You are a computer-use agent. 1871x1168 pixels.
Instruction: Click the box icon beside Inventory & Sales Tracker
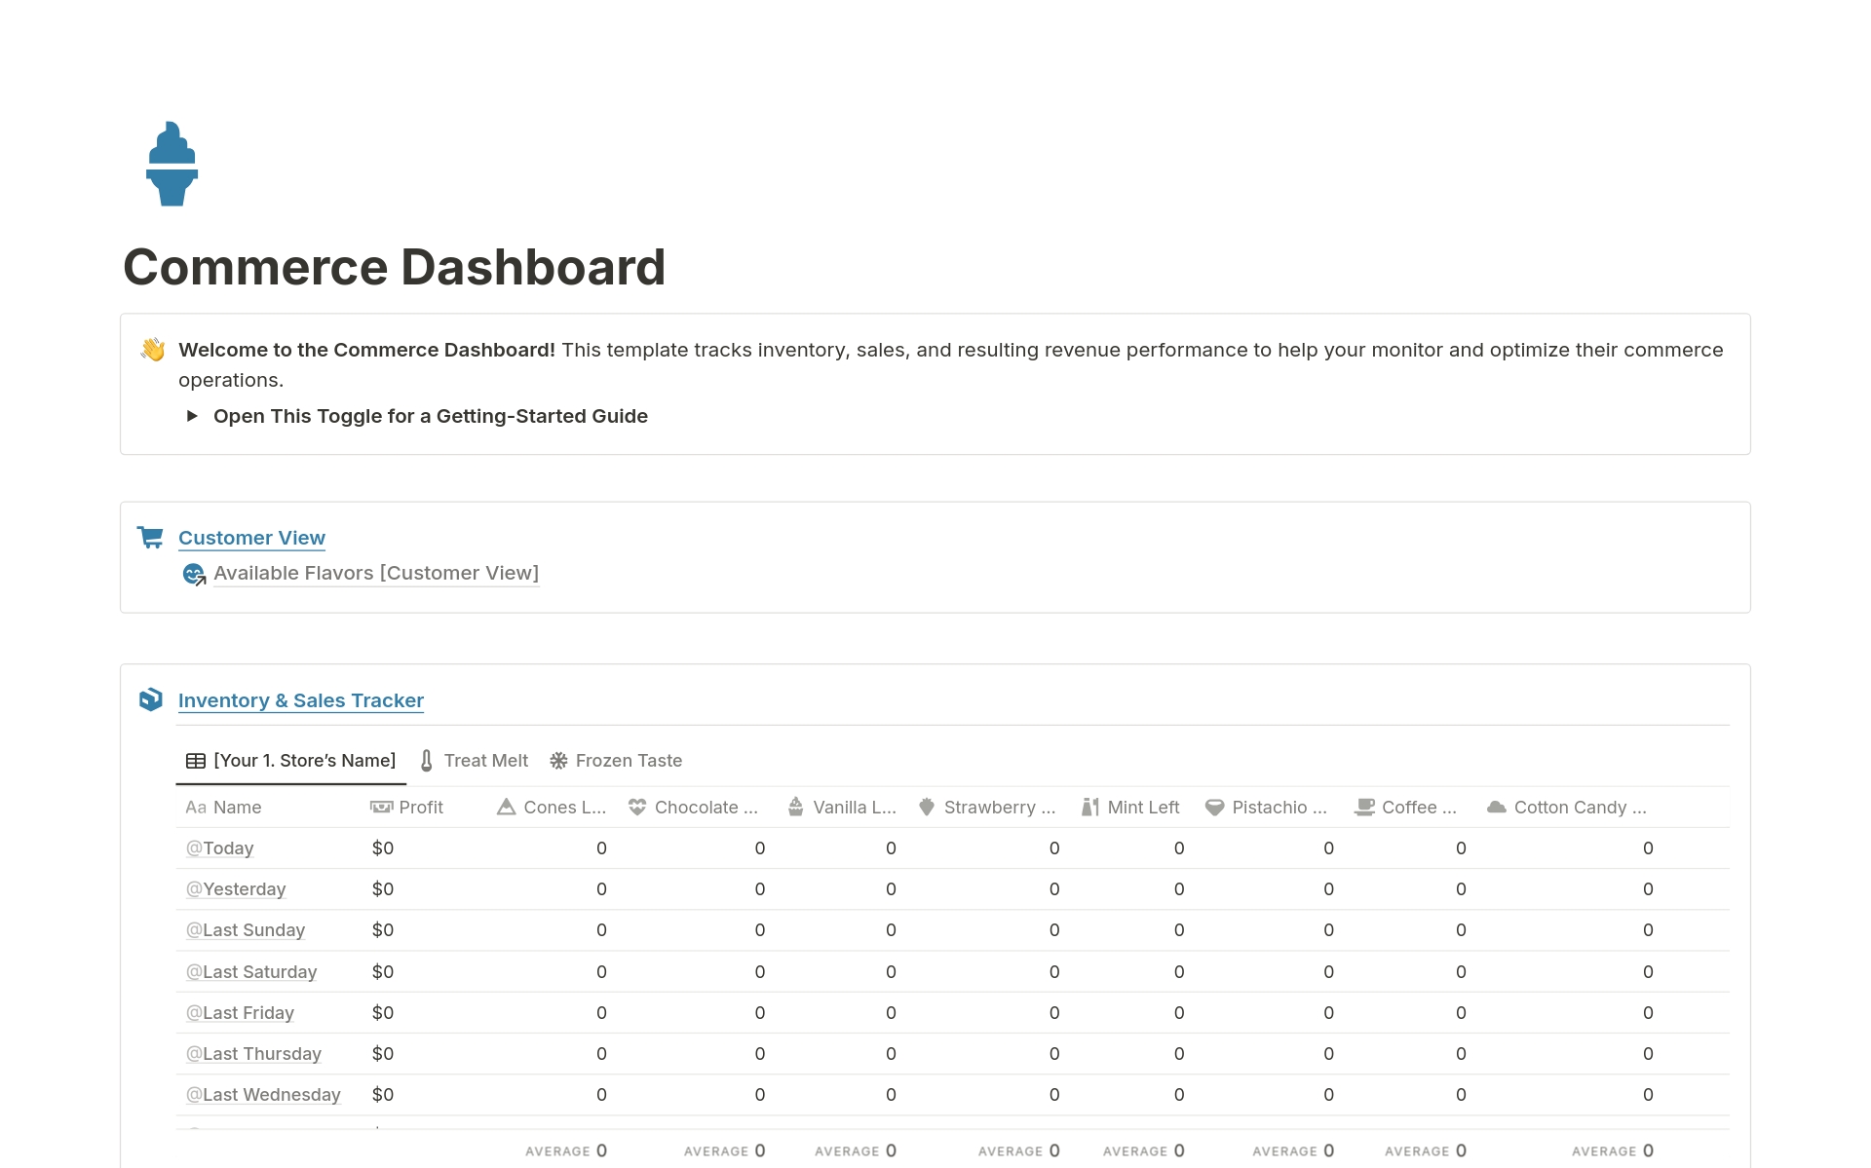pyautogui.click(x=151, y=699)
